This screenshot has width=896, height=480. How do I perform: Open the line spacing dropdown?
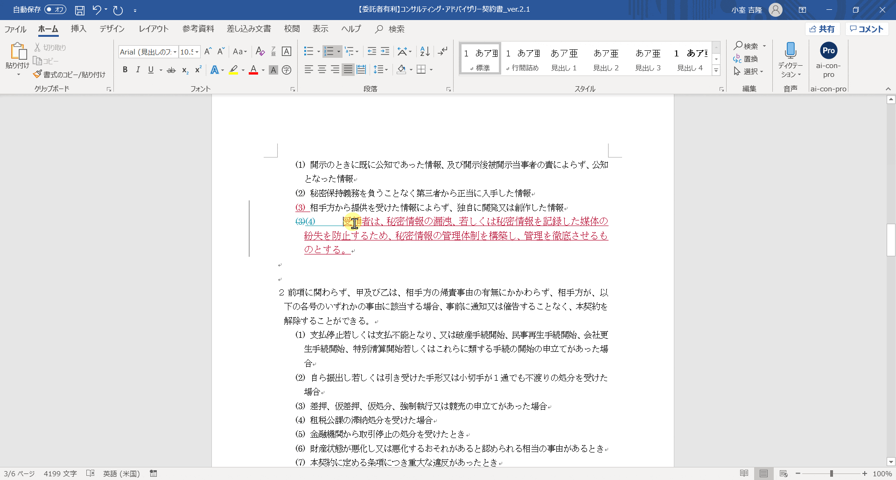coord(381,70)
